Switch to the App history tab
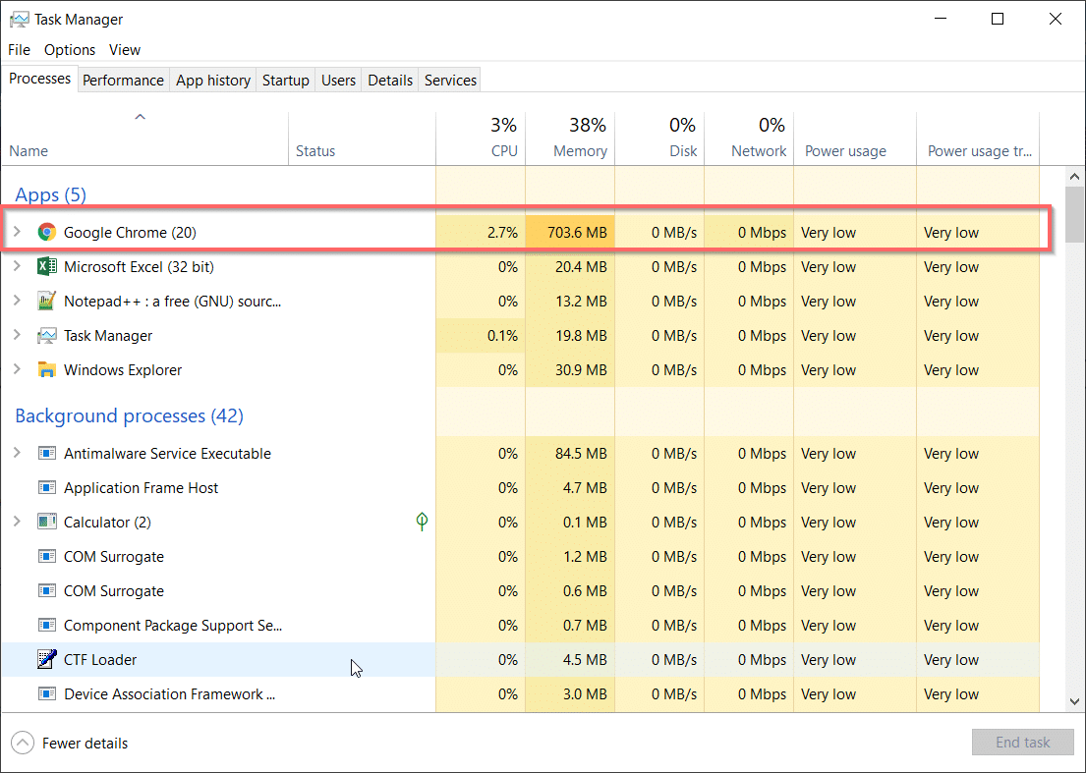Image resolution: width=1086 pixels, height=773 pixels. pyautogui.click(x=213, y=81)
